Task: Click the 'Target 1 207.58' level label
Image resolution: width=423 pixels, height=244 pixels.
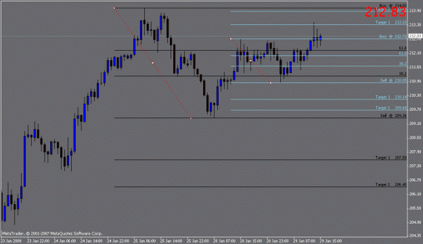Action: [391, 157]
